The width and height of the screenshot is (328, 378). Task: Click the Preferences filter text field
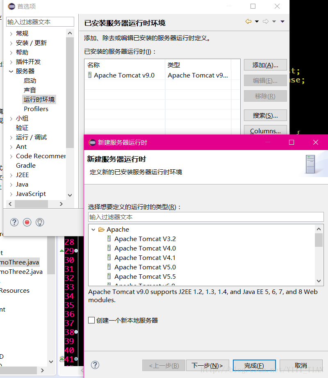[40, 22]
